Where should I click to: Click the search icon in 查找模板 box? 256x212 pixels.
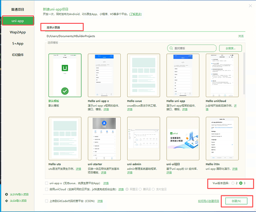point(171,49)
